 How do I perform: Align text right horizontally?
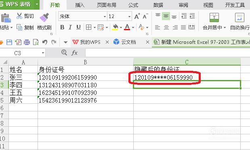tap(175, 27)
